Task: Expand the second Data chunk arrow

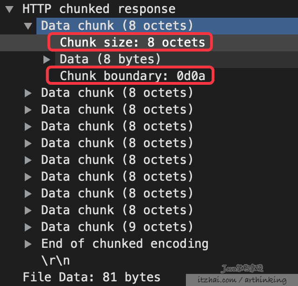Action: click(28, 93)
